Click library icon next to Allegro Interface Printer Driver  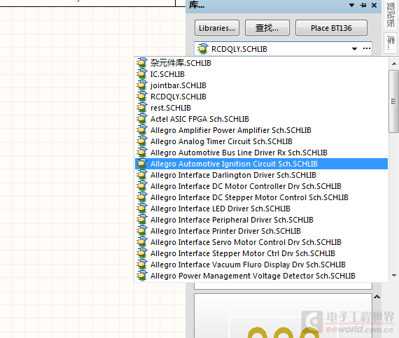click(x=141, y=231)
